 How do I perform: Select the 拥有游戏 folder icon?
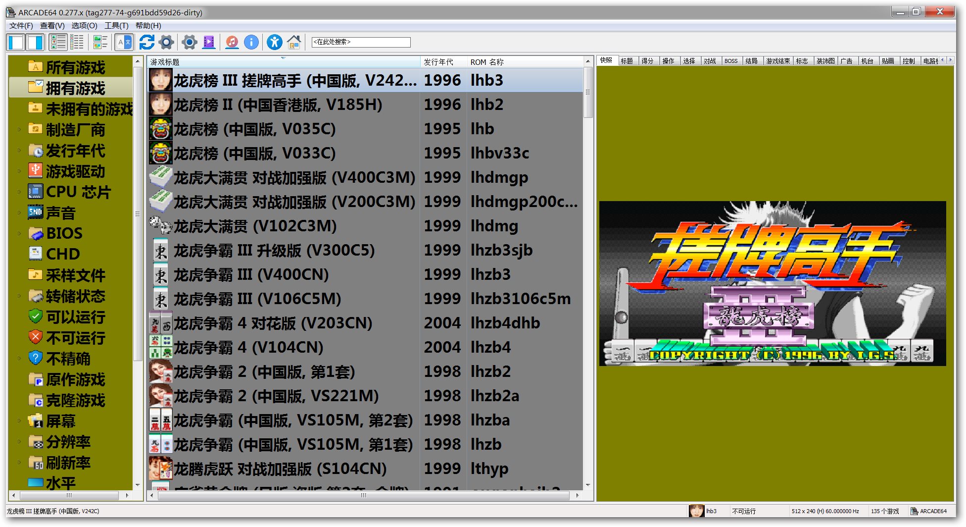point(35,87)
